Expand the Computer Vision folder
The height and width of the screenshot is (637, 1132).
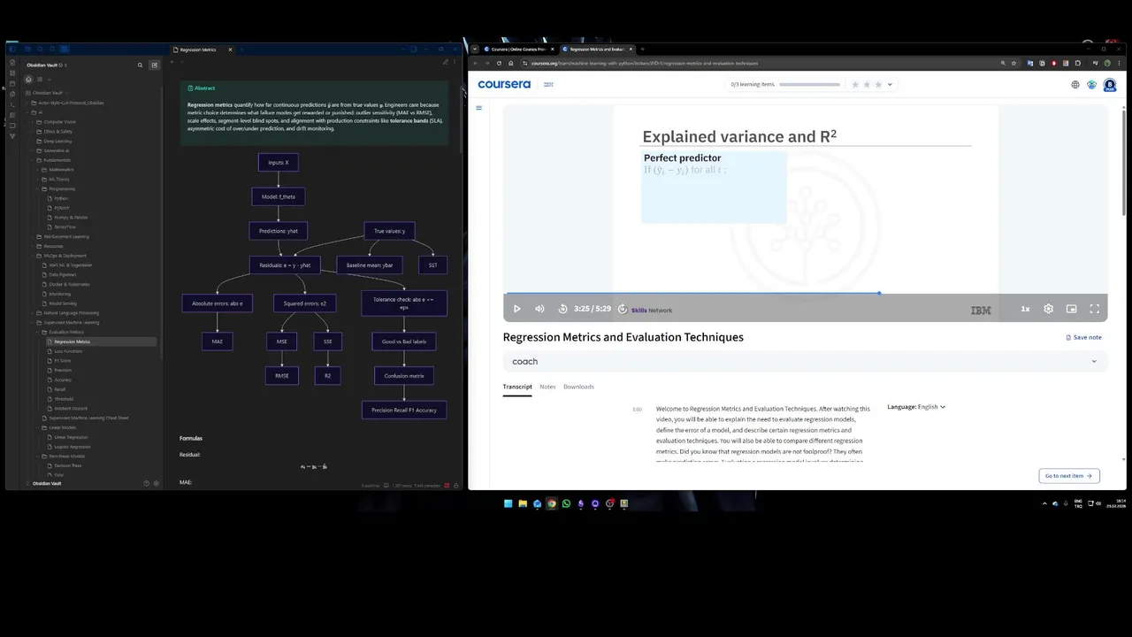click(58, 122)
